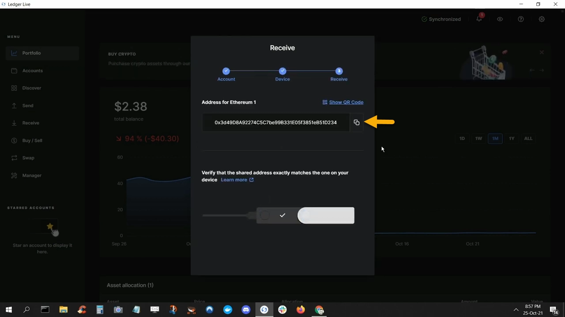Select the Receive step indicator
This screenshot has width=565, height=317.
coord(339,74)
